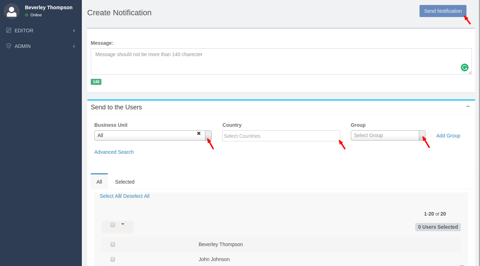Click the Admin shield icon in sidebar

tap(9, 46)
